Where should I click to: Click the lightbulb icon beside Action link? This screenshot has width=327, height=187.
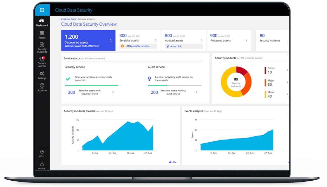168,46
